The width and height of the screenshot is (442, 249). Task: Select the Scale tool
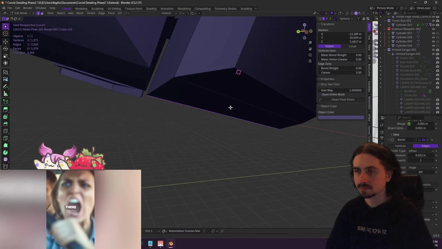[6, 56]
